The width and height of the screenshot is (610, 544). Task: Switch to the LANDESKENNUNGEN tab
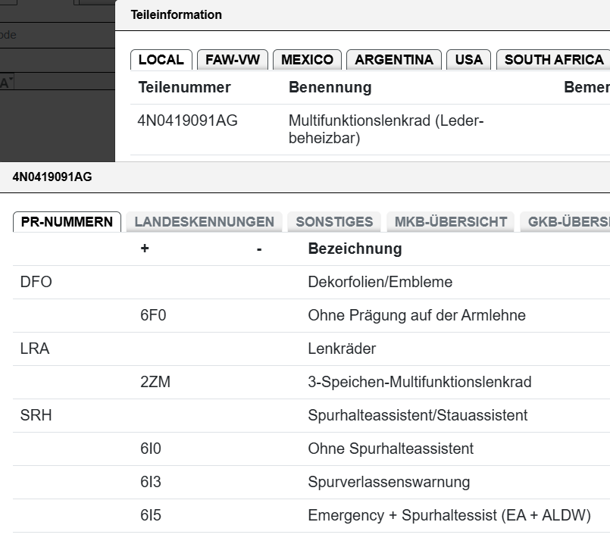[x=205, y=222]
